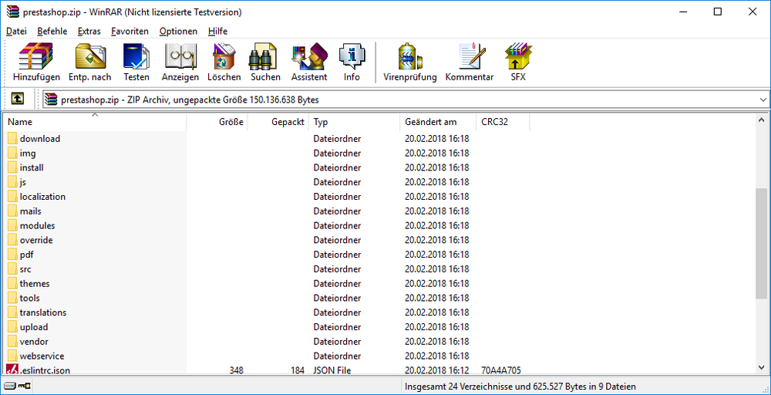Screen dimensions: 771x395
Task: Expand the archive path dropdown
Action: tap(763, 100)
